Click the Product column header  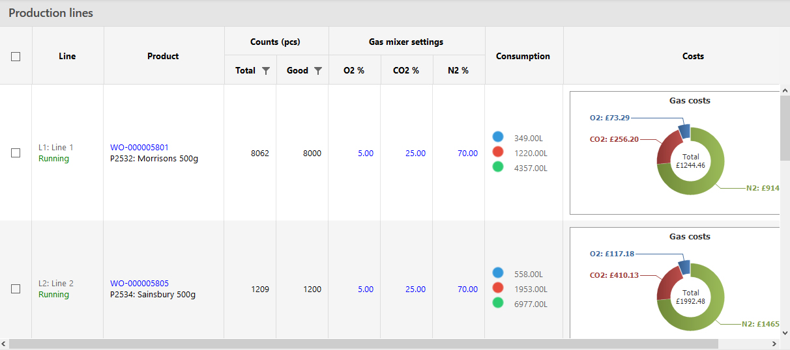[163, 57]
